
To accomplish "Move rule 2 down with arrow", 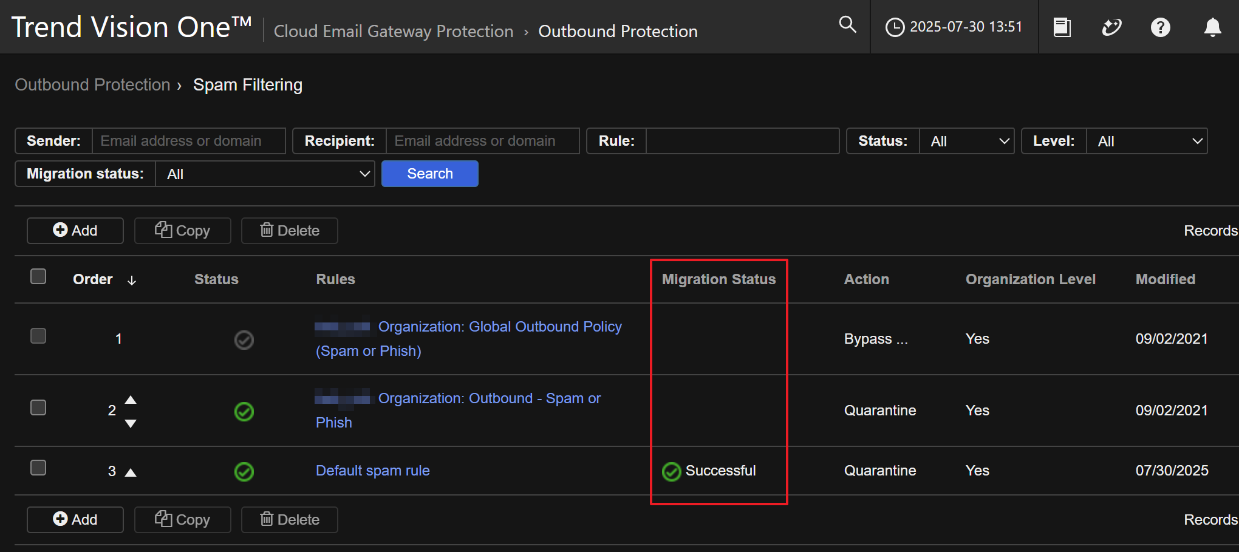I will click(x=131, y=423).
